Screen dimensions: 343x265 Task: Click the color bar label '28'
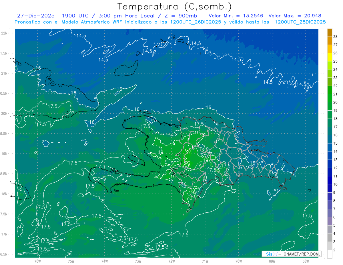tap(336, 36)
